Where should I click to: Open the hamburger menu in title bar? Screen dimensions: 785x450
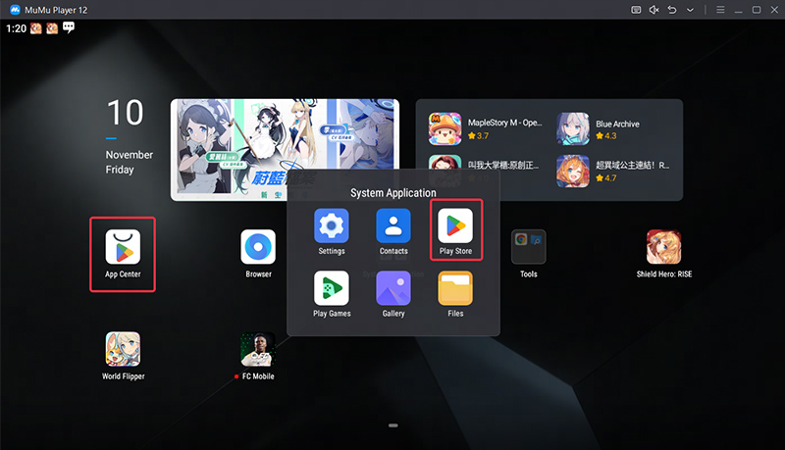point(720,10)
